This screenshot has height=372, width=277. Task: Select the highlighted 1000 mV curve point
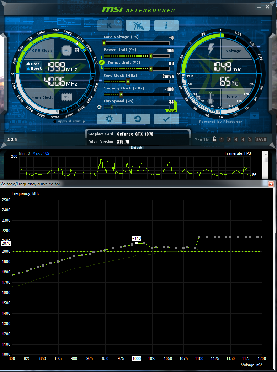(x=137, y=243)
